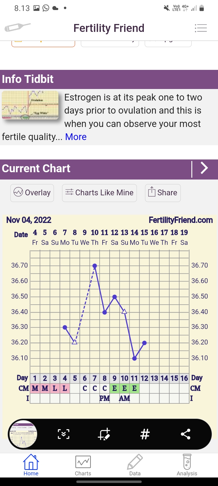Open Charts Like Mine
218x486 pixels.
pyautogui.click(x=99, y=193)
